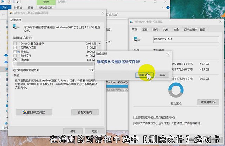This screenshot has width=225, height=146.
Task: Open the 查看 ribbon tab
Action: click(x=30, y=8)
